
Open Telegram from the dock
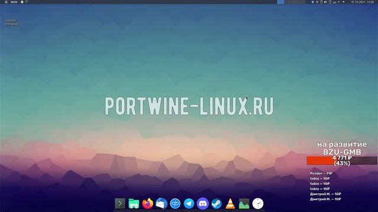(189, 204)
